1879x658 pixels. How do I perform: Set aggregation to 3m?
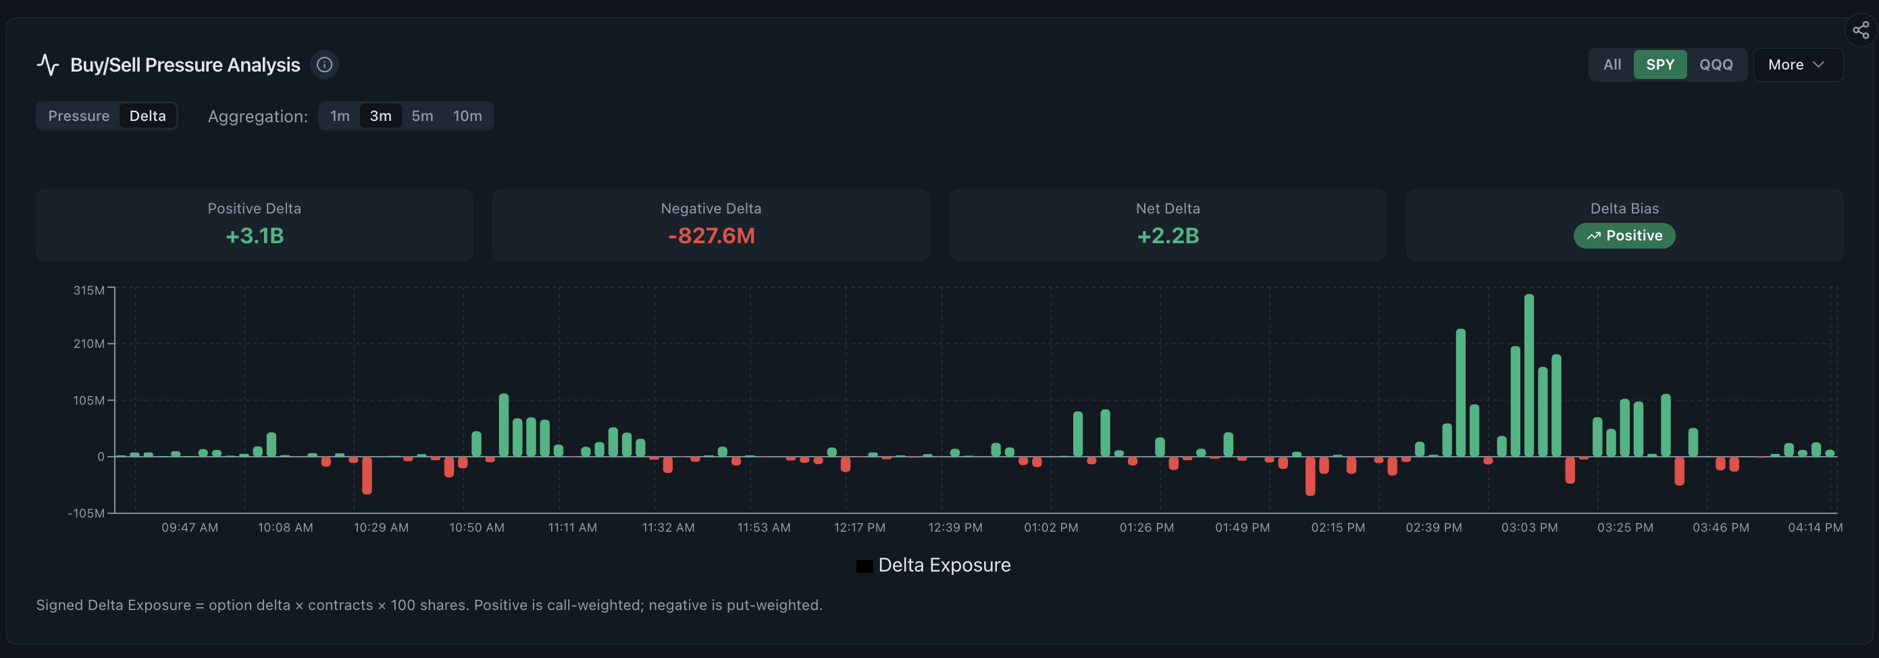[381, 116]
